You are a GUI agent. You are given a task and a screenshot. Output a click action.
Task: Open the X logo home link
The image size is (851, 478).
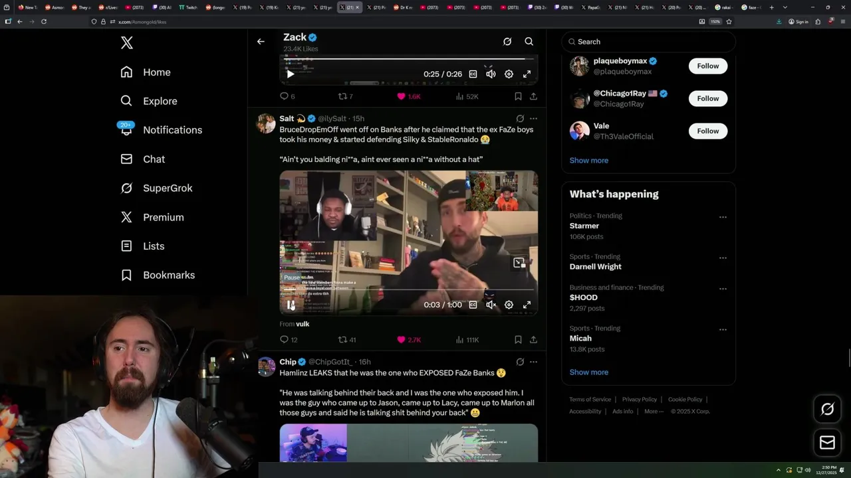click(x=127, y=43)
